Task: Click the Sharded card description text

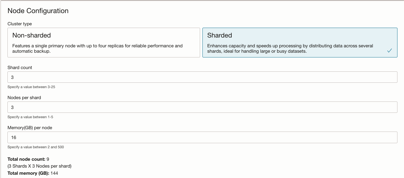Action: coord(290,48)
